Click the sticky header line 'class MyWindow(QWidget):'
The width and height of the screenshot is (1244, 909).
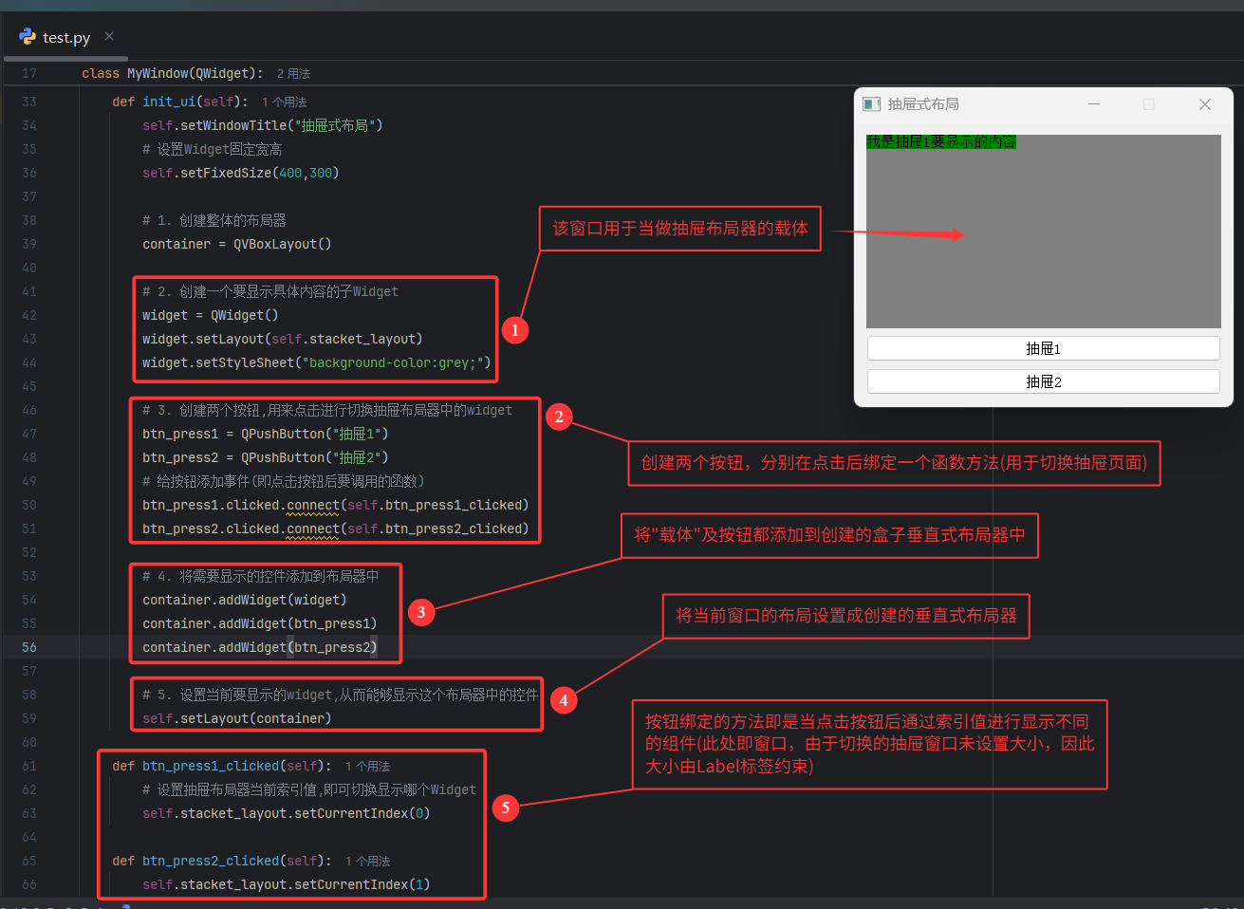173,73
